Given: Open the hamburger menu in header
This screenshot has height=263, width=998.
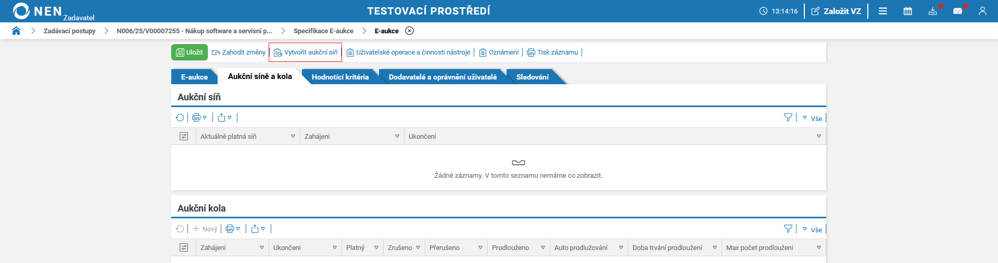Looking at the screenshot, I should 883,11.
